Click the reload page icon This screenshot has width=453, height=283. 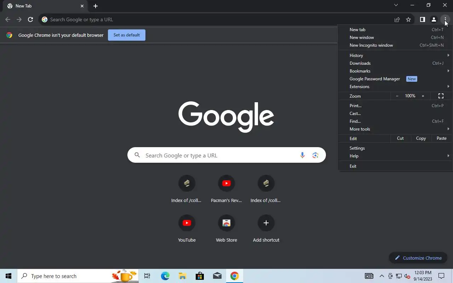30,19
